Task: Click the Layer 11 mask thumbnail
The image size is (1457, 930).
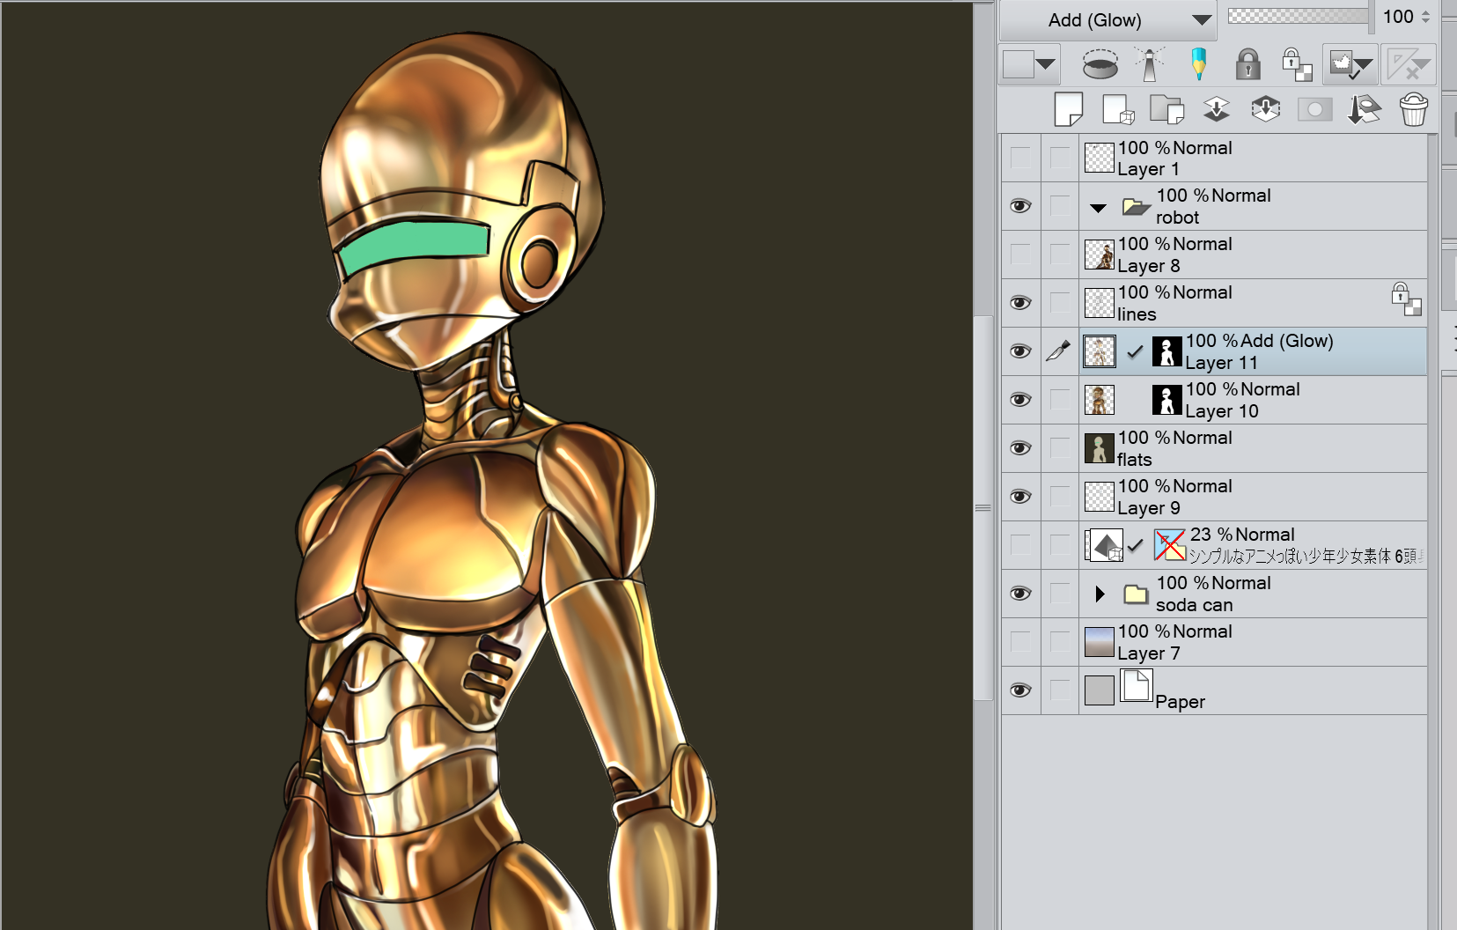Action: (1166, 351)
